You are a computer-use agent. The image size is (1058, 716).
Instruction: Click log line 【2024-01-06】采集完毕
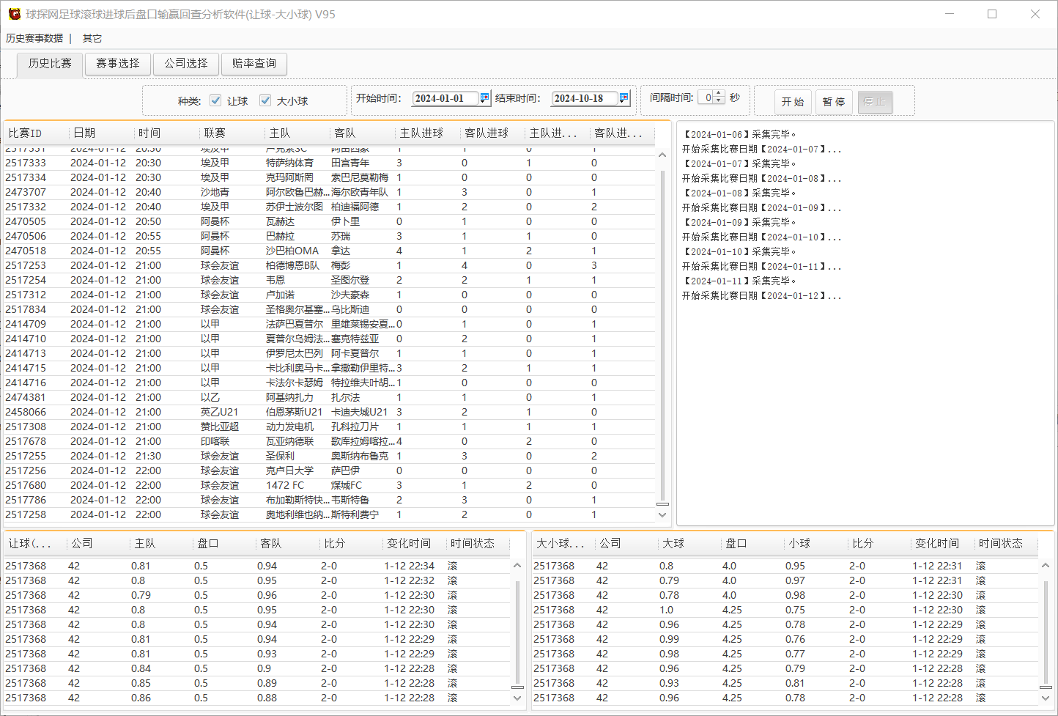click(x=739, y=134)
